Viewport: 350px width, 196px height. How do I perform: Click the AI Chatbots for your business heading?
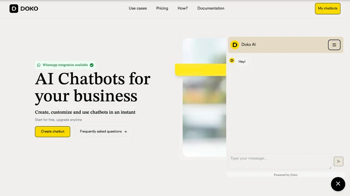pyautogui.click(x=93, y=88)
